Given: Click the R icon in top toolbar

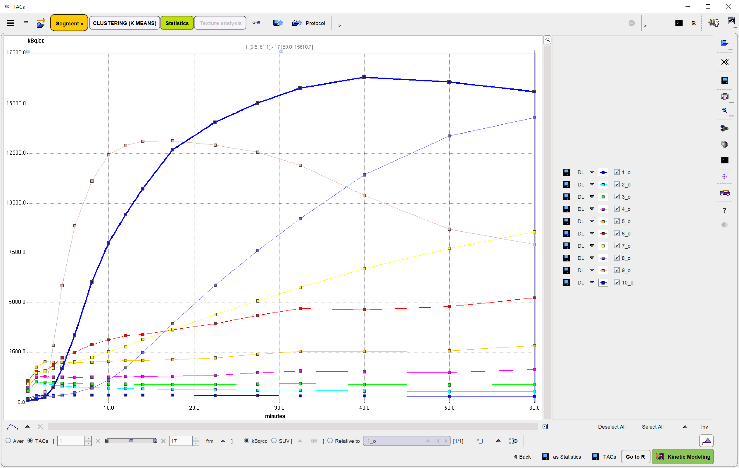Looking at the screenshot, I should [694, 23].
